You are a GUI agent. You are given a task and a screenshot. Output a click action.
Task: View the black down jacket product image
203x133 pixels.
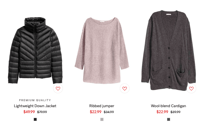tap(35, 51)
